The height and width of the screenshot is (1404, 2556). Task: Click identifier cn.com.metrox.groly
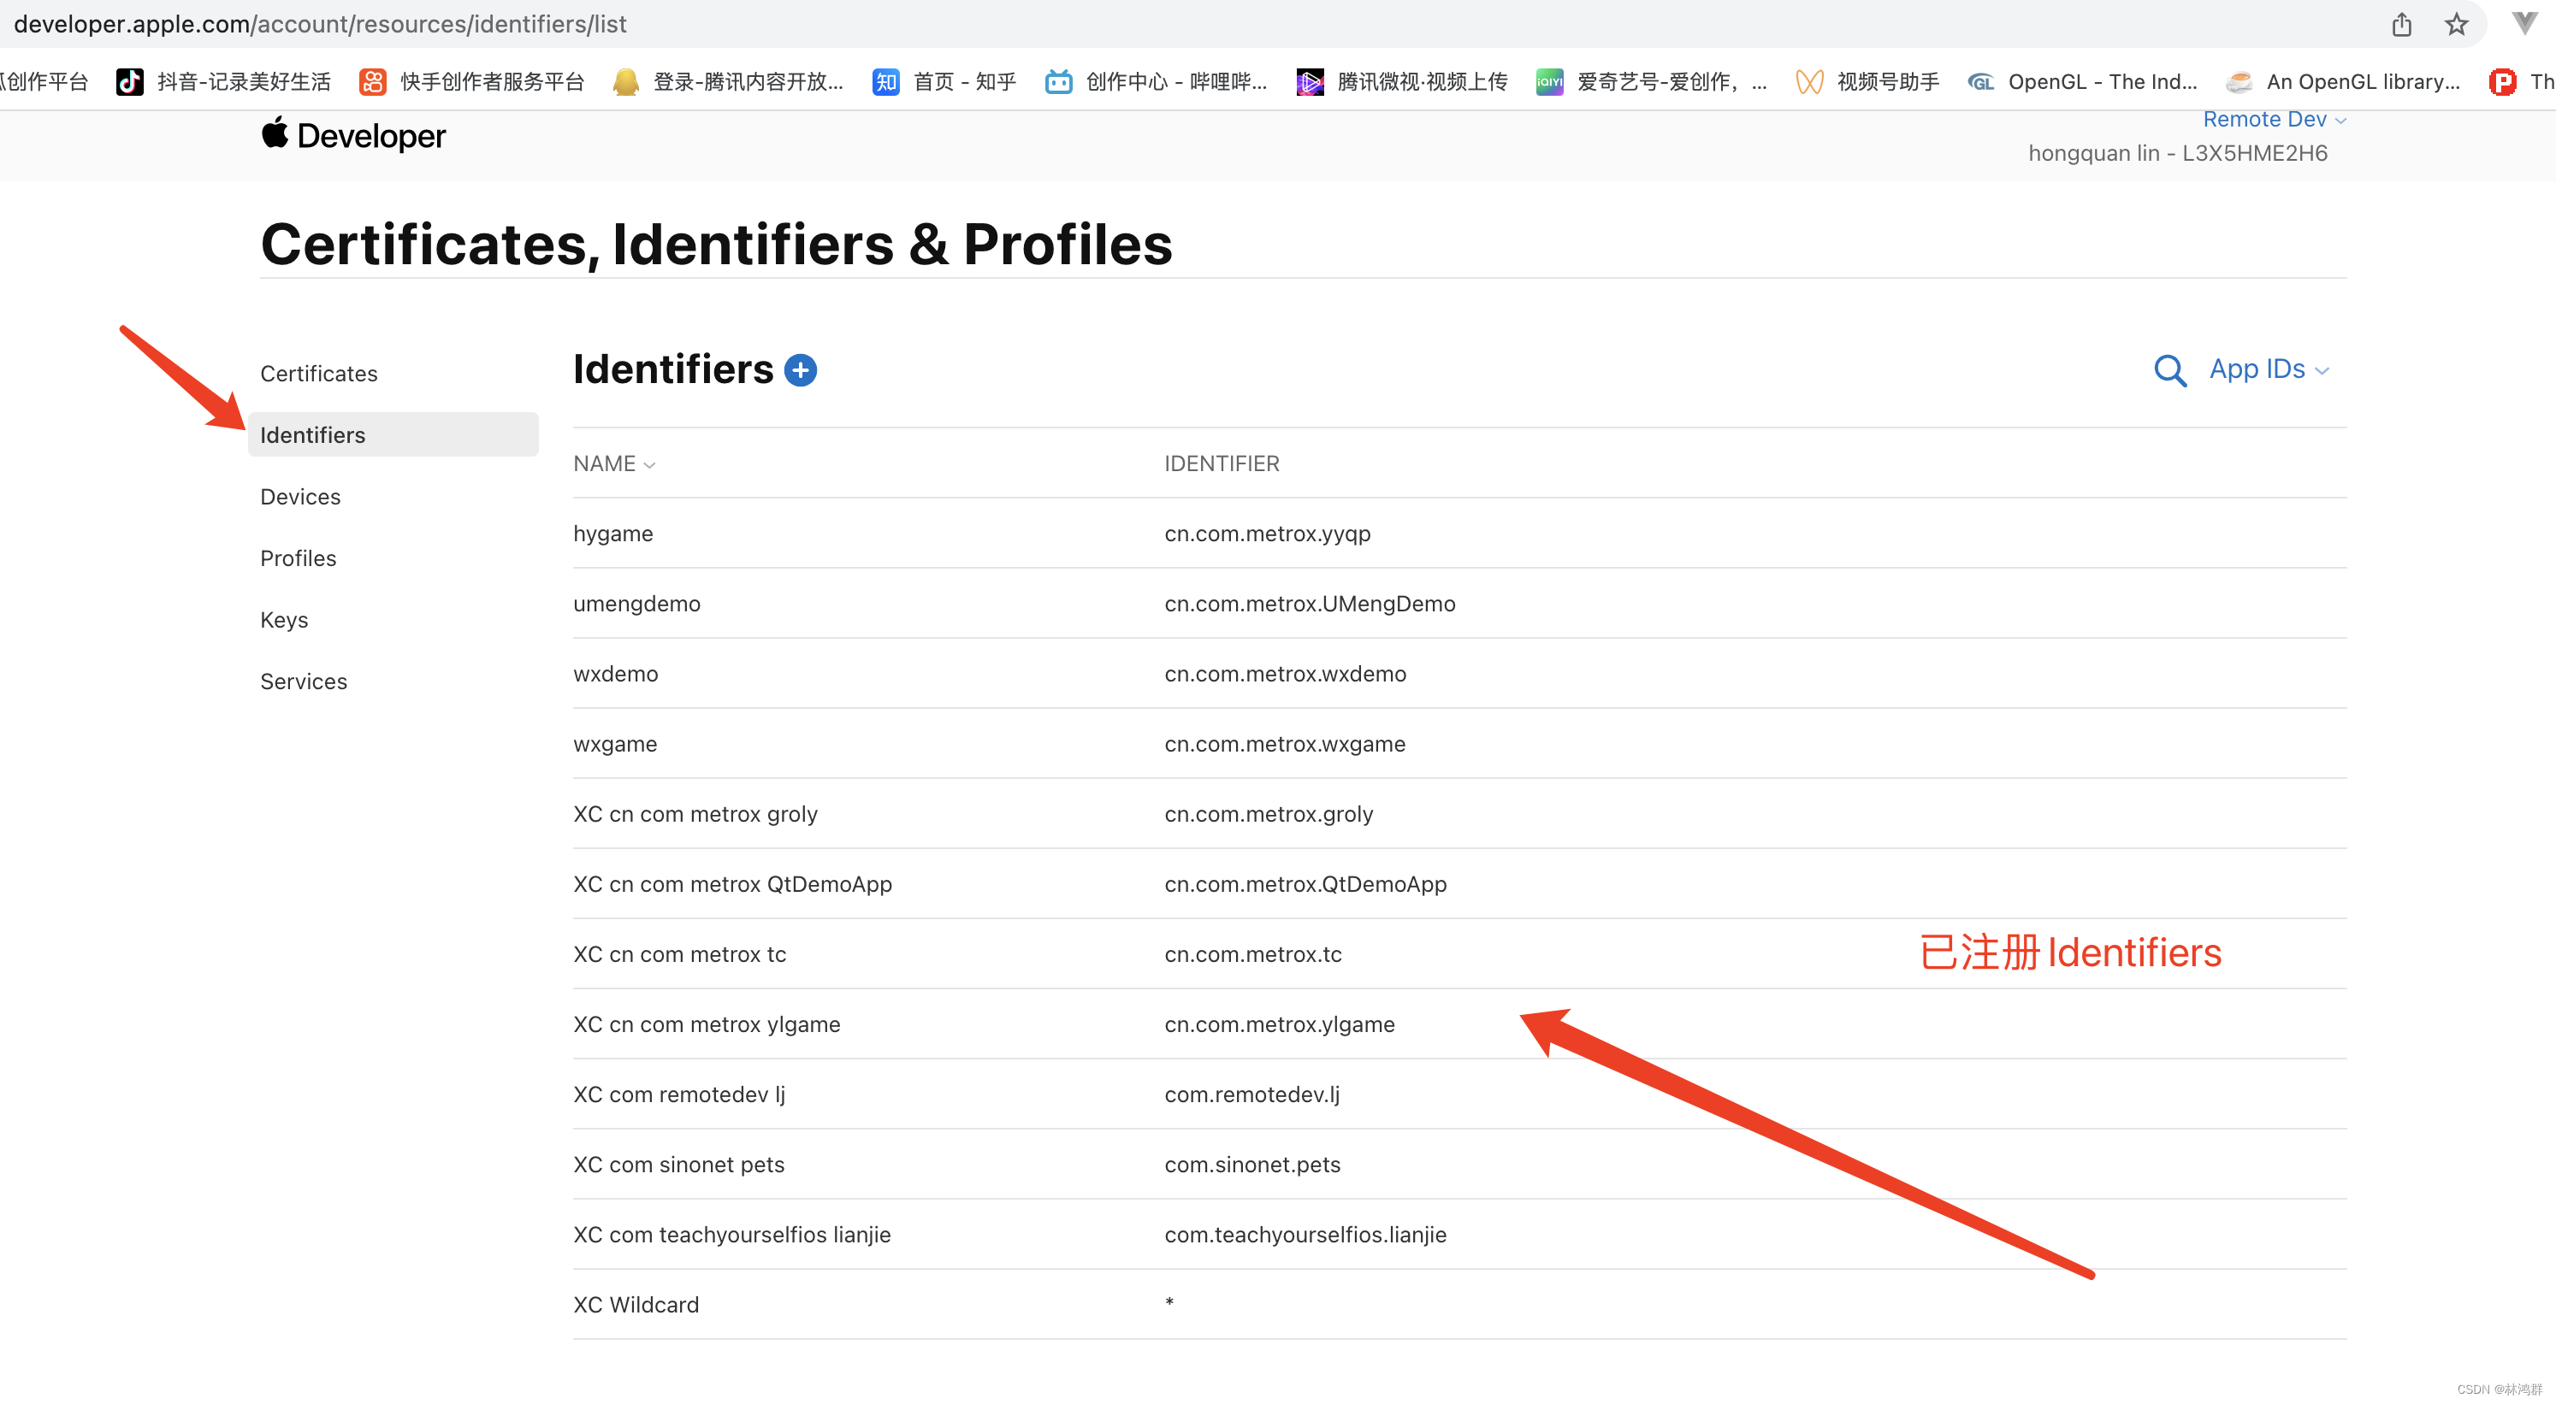1268,814
